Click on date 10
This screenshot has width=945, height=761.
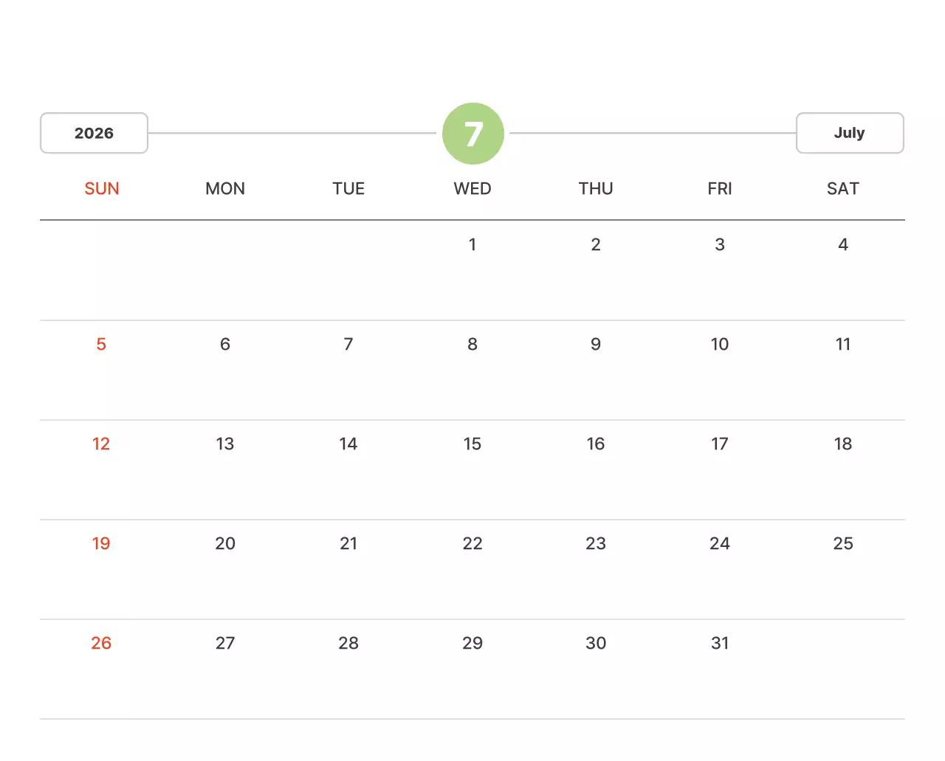719,345
